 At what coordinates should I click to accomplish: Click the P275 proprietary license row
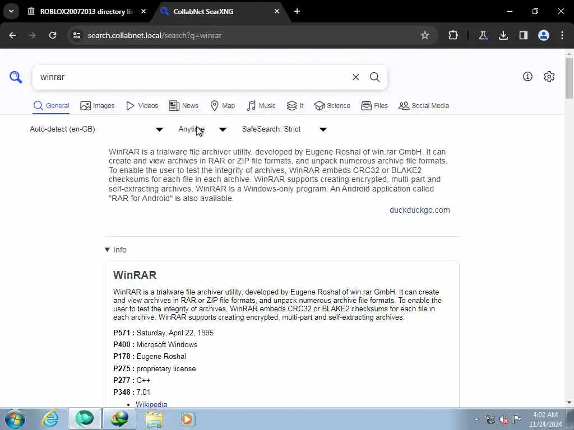[155, 368]
